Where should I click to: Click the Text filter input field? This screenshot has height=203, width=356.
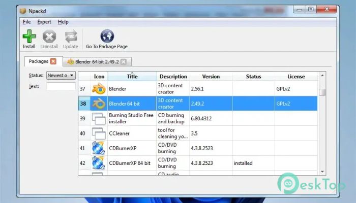click(61, 86)
